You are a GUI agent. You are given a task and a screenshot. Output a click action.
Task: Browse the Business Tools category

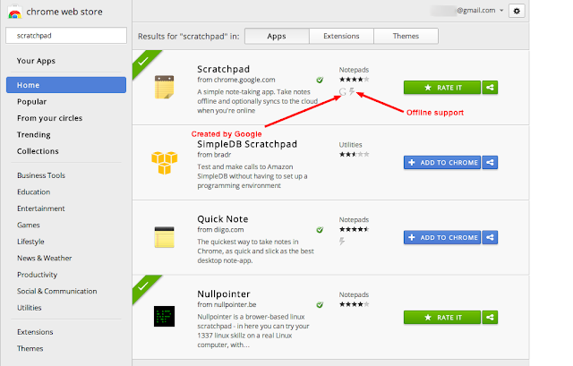coord(41,175)
